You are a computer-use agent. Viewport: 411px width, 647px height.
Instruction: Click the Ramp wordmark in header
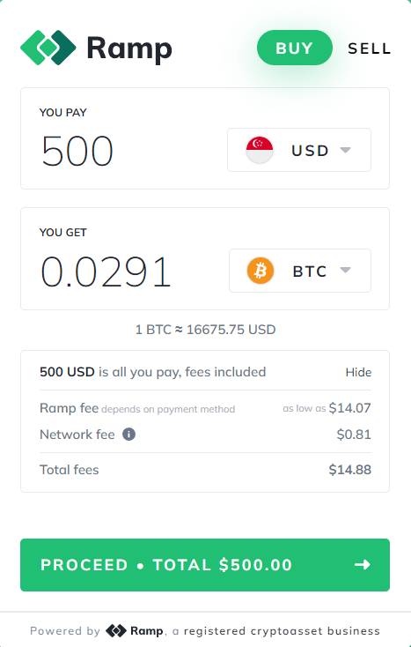pyautogui.click(x=129, y=48)
